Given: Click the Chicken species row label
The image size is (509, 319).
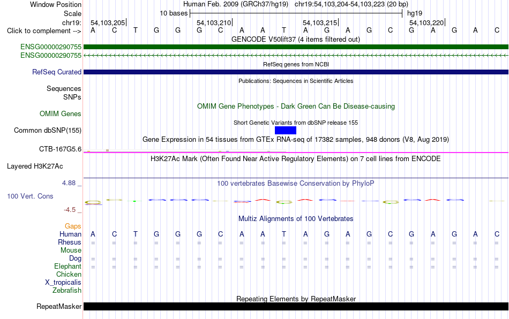Looking at the screenshot, I should [69, 274].
